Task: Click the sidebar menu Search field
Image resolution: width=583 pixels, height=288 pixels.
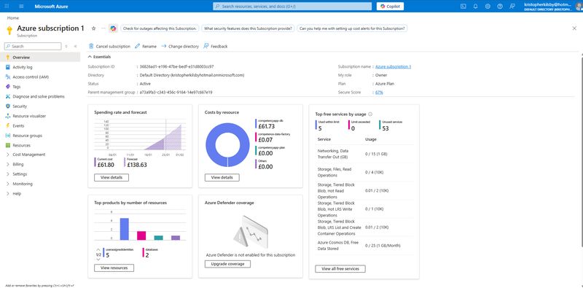Action: click(x=33, y=47)
